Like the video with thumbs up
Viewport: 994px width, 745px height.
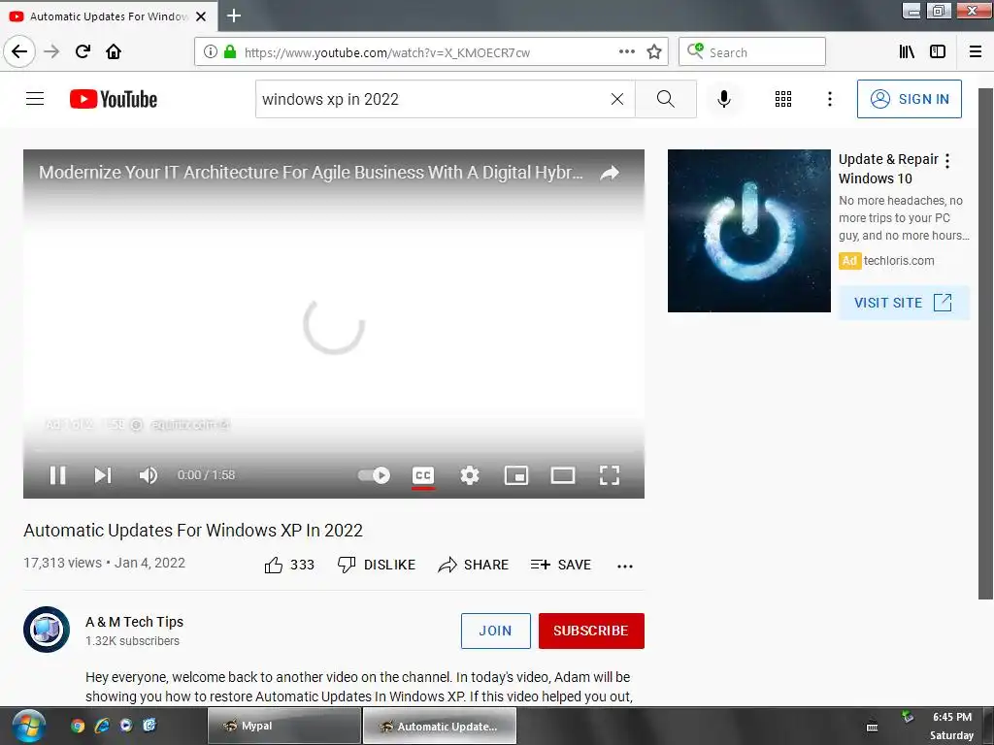tap(289, 565)
